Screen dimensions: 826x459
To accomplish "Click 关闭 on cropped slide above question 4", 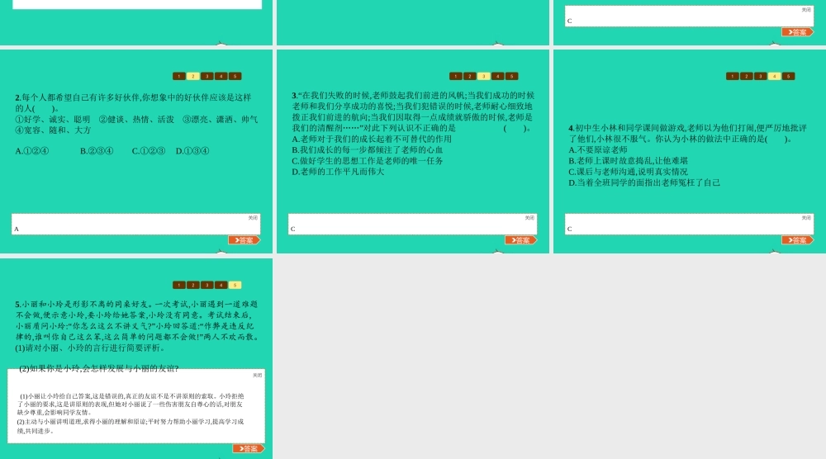I will [x=806, y=9].
